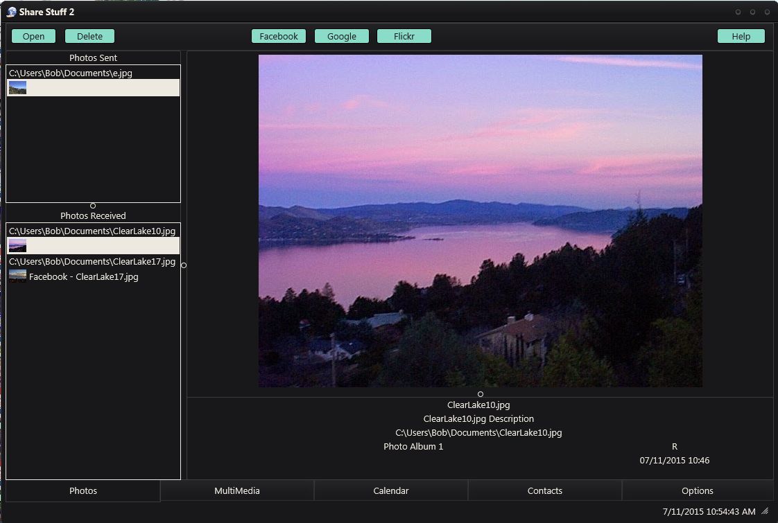778x523 pixels.
Task: Select the Facebook - ClearLake17.jpg list entry
Action: pos(83,276)
